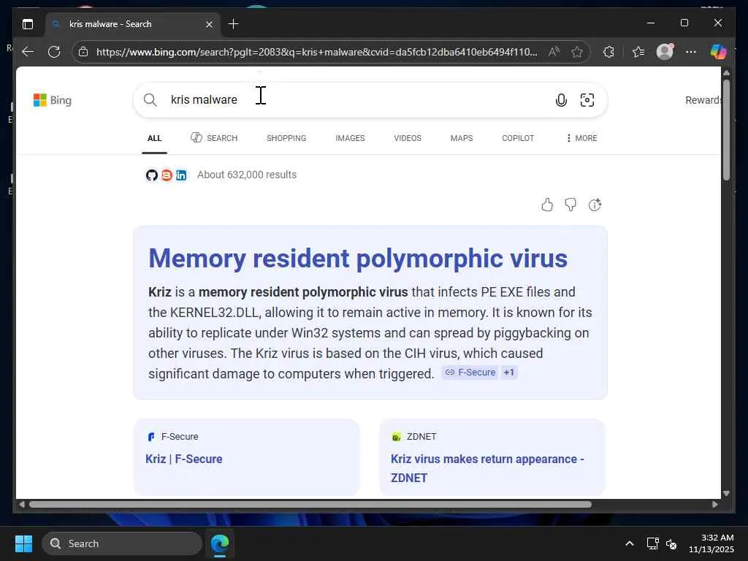Open the Windows Start menu
Image resolution: width=748 pixels, height=561 pixels.
pyautogui.click(x=23, y=543)
